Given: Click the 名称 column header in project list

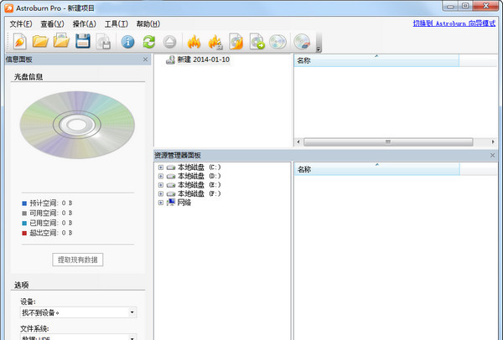Looking at the screenshot, I should [376, 60].
